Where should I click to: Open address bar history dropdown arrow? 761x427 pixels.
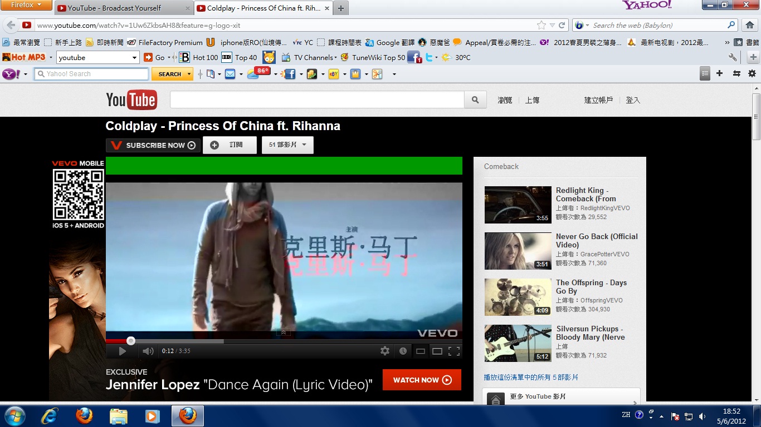click(x=552, y=25)
